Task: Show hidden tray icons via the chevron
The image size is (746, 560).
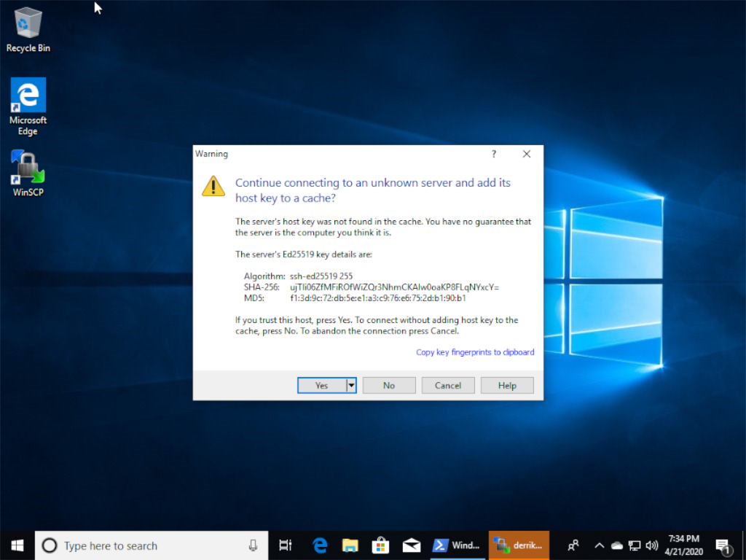Action: point(599,545)
